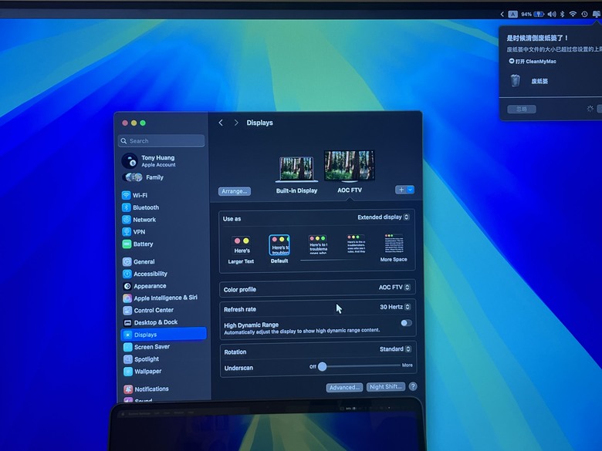Select the Default resolution option
The image size is (602, 451).
point(279,249)
